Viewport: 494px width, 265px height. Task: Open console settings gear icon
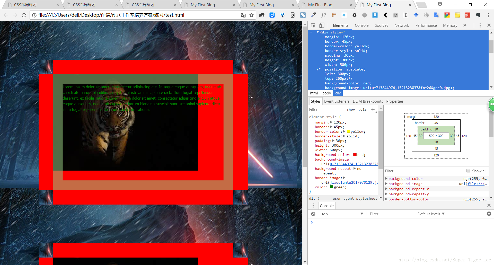[x=489, y=214]
